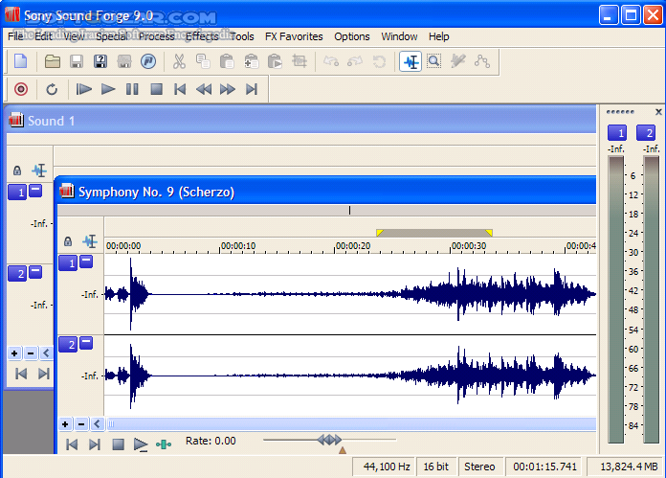Click the Mix paste toolbar icon

[x=251, y=61]
